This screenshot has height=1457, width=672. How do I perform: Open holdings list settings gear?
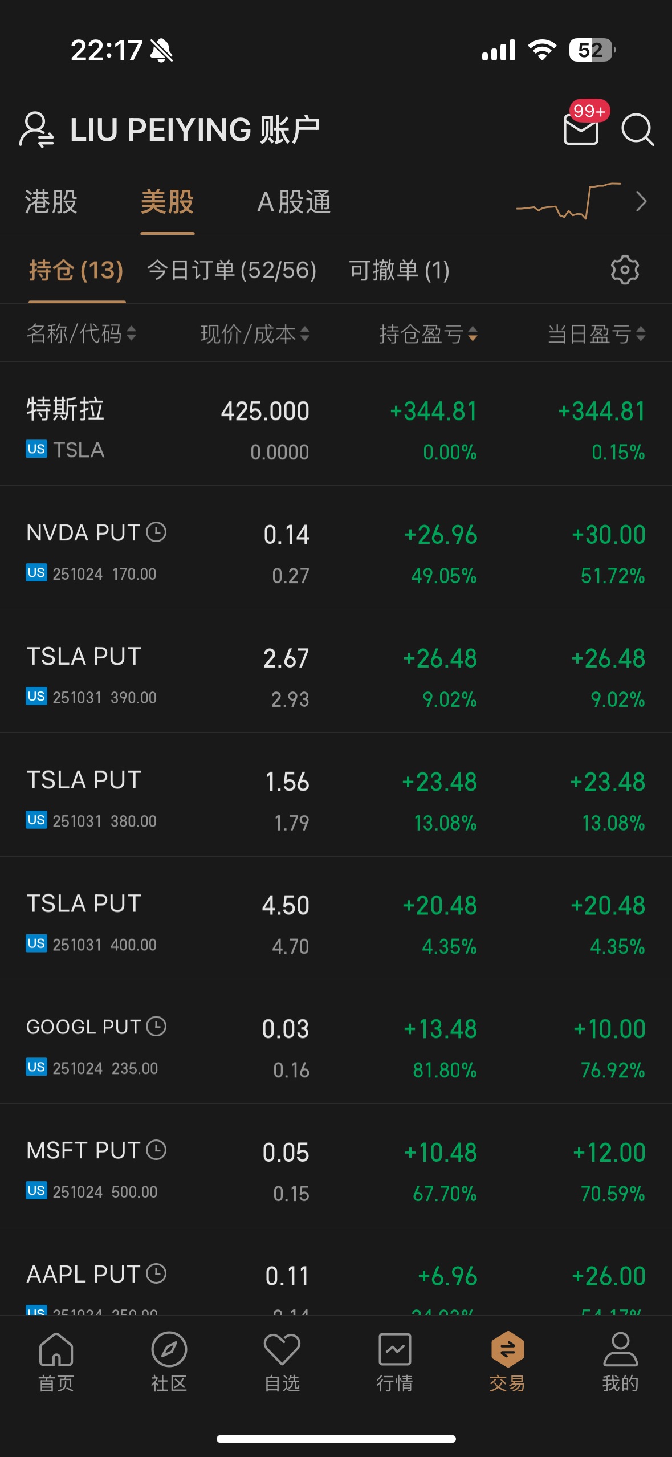tap(625, 270)
